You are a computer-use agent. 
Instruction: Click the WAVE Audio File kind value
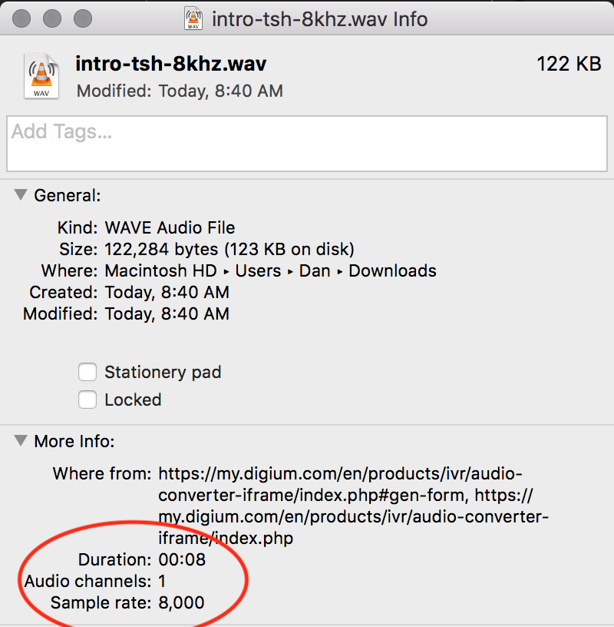tap(170, 227)
